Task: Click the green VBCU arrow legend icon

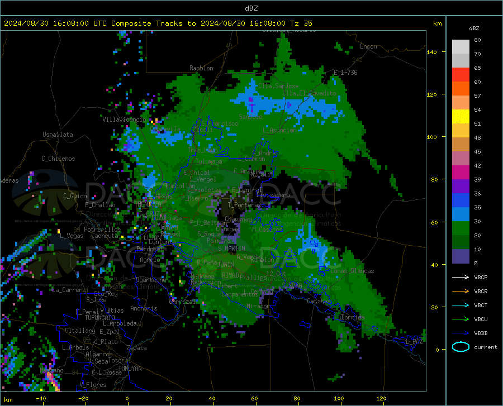Action: pyautogui.click(x=461, y=319)
